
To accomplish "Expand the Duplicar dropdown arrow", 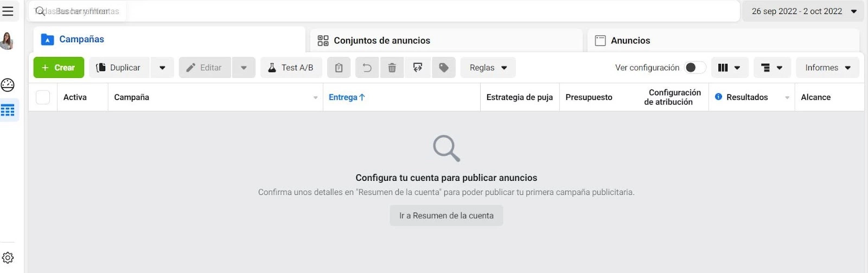I will tap(162, 68).
